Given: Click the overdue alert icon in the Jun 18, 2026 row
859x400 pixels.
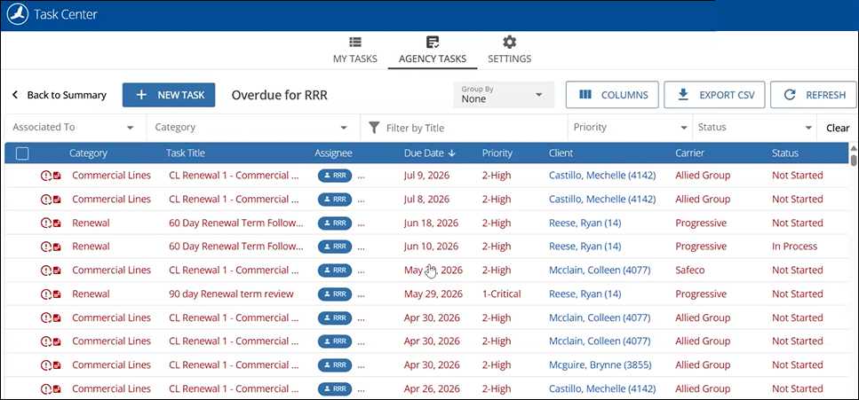Looking at the screenshot, I should pyautogui.click(x=46, y=224).
